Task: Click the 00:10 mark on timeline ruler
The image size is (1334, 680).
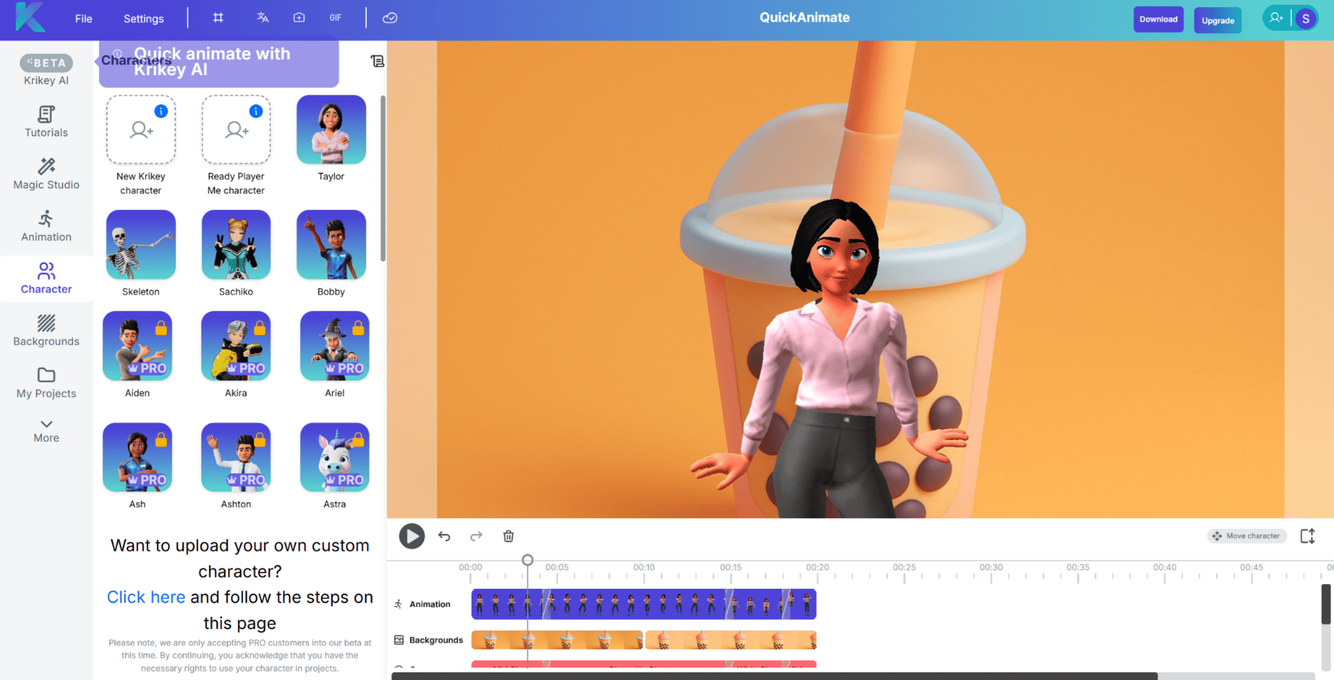Action: [643, 567]
